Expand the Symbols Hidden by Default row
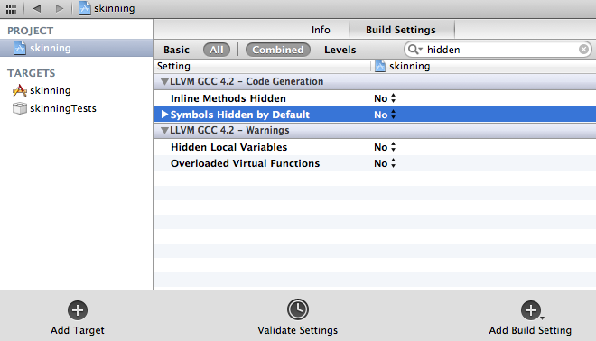The image size is (596, 341). (x=164, y=115)
